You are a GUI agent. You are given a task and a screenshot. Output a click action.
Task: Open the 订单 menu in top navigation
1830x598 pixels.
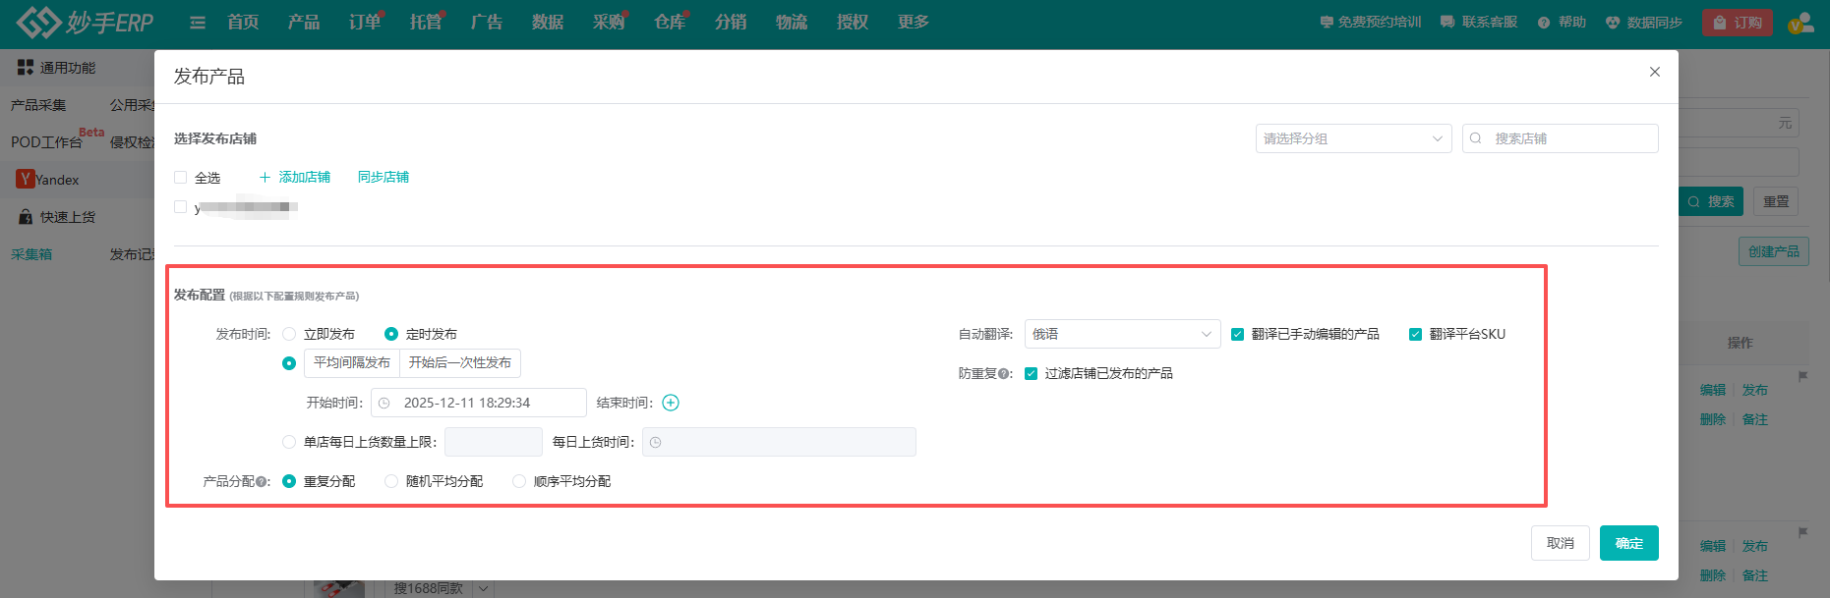(364, 23)
